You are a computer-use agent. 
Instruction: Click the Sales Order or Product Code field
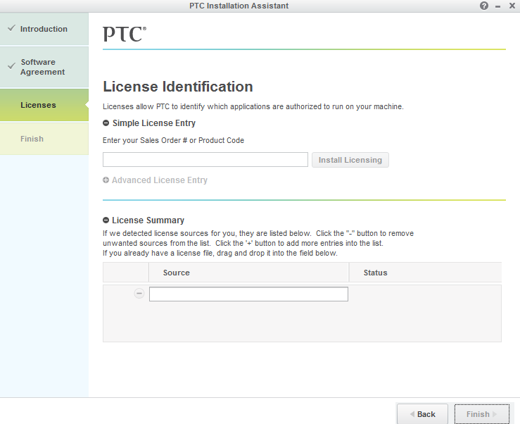[205, 160]
